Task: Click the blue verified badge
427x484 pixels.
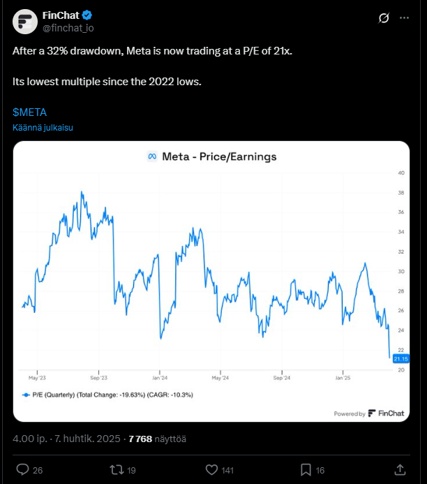Action: coord(87,15)
